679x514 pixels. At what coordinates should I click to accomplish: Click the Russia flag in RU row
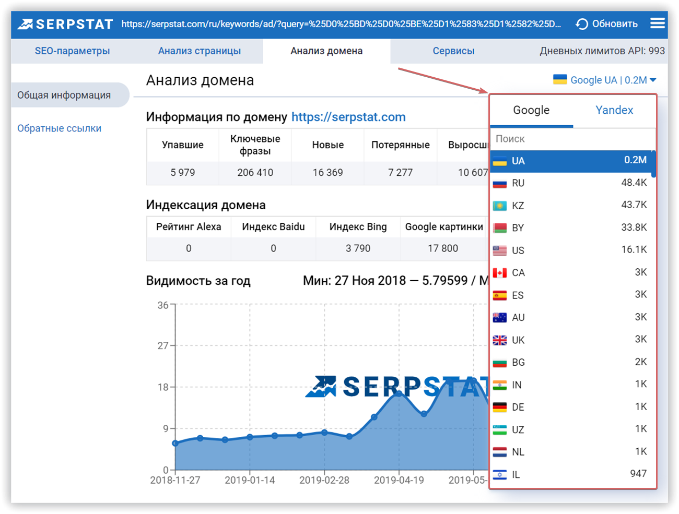[500, 183]
